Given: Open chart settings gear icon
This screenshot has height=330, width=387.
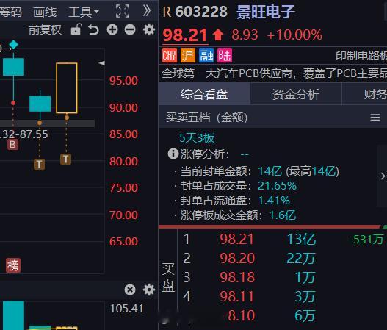Looking at the screenshot, I should click(x=149, y=30).
